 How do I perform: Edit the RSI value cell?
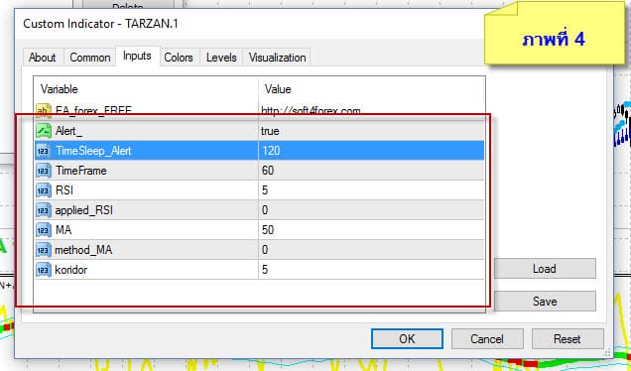click(371, 190)
